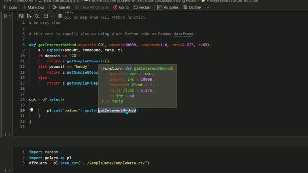Execute cell and below icon
Viewport: 308px width, 173px height.
pyautogui.click(x=38, y=16)
